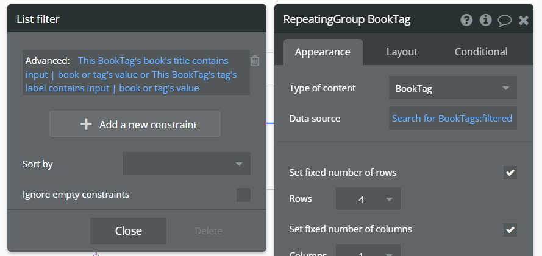
Task: Close the RepeatingGroup BookTag property panel
Action: point(523,20)
